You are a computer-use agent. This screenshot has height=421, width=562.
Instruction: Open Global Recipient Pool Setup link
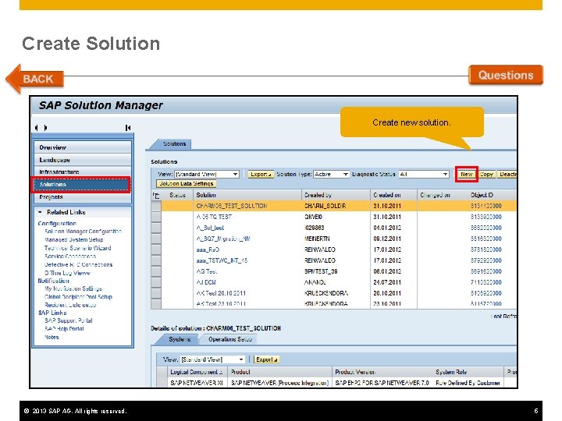(79, 297)
